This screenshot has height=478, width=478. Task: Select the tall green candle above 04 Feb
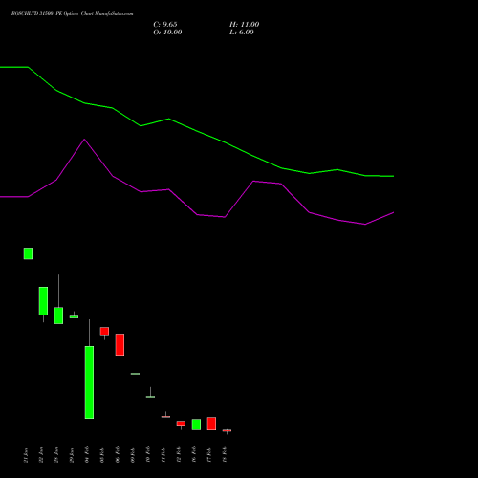point(89,382)
